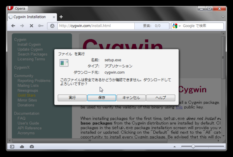Open the Cygwin/X sidebar link

pos(22,67)
